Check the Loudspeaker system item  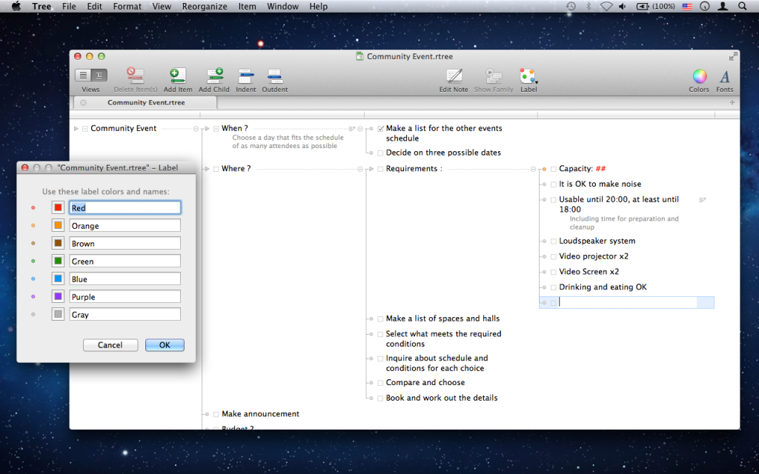[553, 241]
